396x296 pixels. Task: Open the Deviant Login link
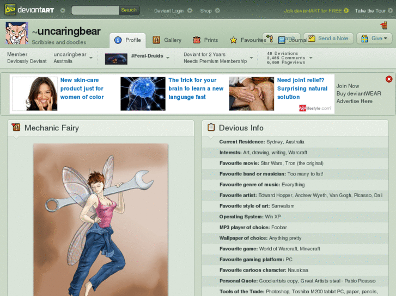tap(169, 11)
